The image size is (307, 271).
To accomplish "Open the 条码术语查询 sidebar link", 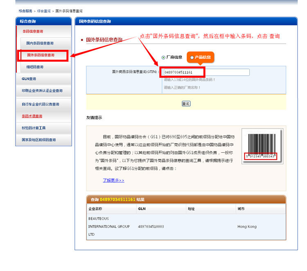I will pyautogui.click(x=32, y=116).
